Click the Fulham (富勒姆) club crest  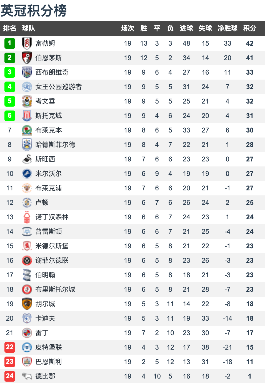pyautogui.click(x=27, y=43)
